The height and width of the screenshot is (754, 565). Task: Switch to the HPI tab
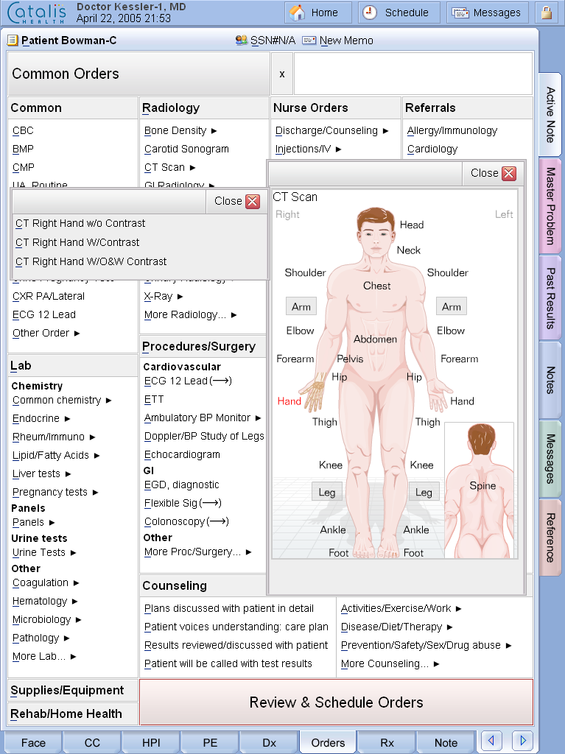pyautogui.click(x=151, y=742)
